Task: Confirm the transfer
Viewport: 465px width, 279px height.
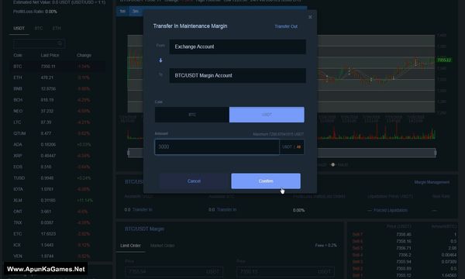Action: click(266, 181)
